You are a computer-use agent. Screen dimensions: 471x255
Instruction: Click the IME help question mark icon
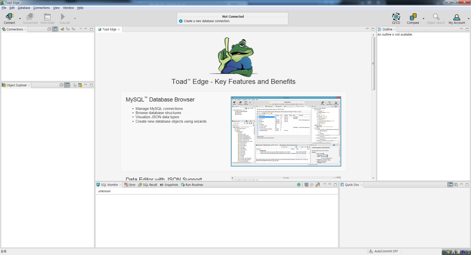coord(463,252)
